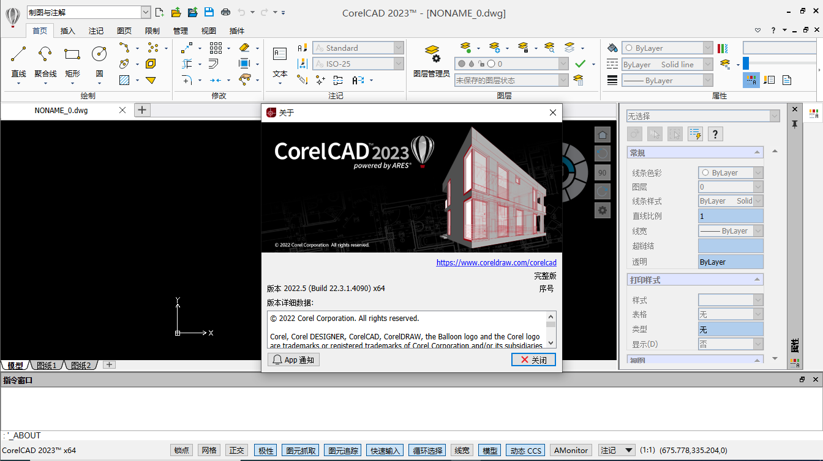Viewport: 823px width, 461px height.
Task: Click the eraser delete icon in Modify
Action: coord(244,48)
